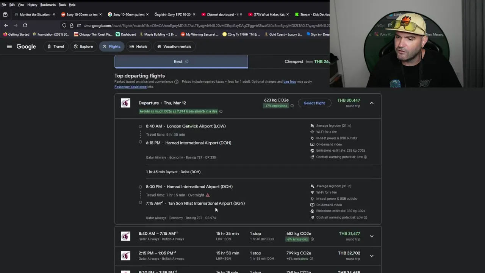The image size is (485, 273).
Task: Click info icon next to -17% emissions
Action: (292, 106)
